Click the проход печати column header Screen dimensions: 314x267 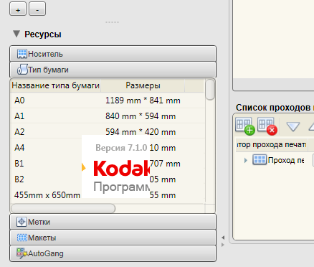(x=272, y=144)
